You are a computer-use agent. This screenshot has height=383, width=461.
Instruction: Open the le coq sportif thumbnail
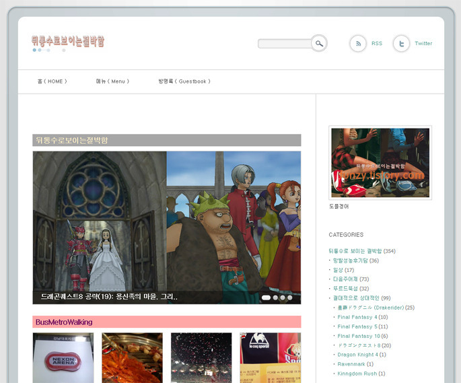pos(271,357)
